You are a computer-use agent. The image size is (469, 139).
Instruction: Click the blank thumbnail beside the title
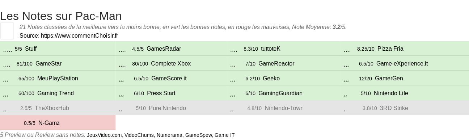[x=7, y=31]
